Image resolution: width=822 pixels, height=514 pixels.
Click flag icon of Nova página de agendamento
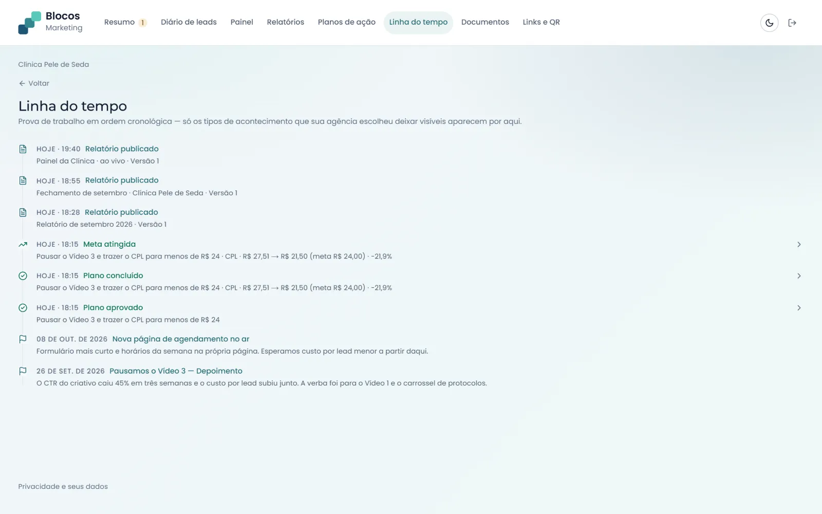click(23, 339)
